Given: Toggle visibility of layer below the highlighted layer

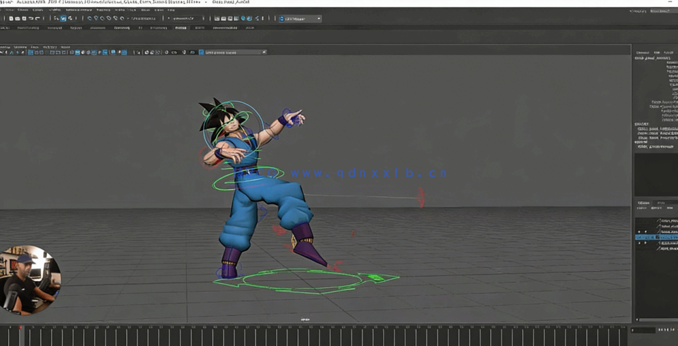Looking at the screenshot, I should pos(639,243).
